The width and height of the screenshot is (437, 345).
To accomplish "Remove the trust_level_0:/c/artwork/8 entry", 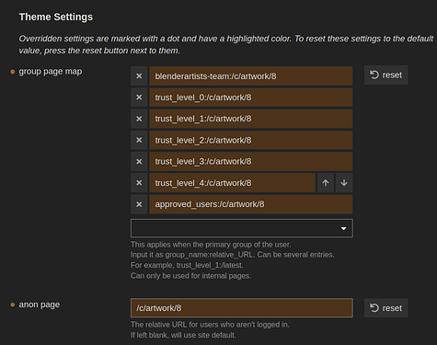I will [139, 98].
